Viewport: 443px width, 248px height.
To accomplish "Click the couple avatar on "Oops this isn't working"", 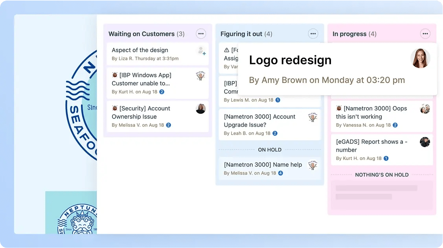I will coord(425,109).
